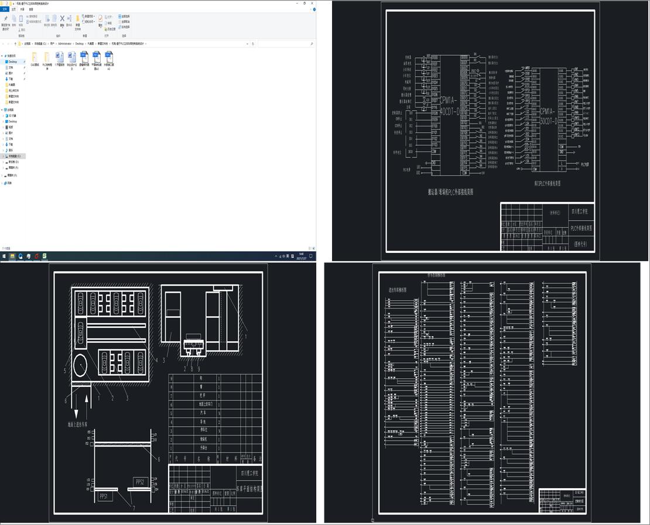Click Select all in ribbon
The image size is (650, 525).
pos(124,16)
